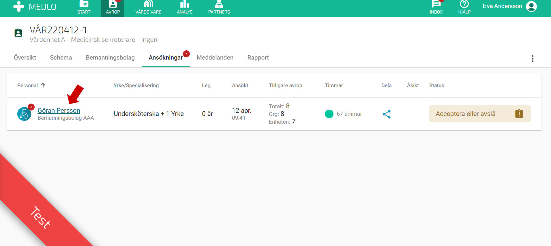Viewport: 551px width, 246px height.
Task: Click the Enheten: 7 count
Action: click(x=282, y=122)
